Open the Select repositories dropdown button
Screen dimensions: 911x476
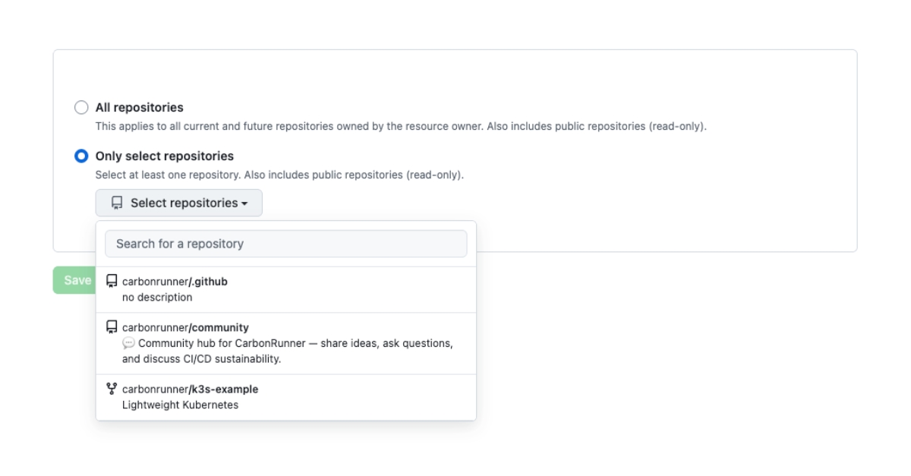tap(178, 203)
